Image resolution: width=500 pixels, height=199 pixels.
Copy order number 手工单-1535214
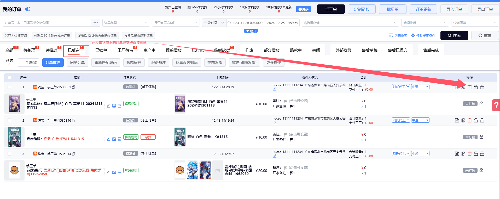[x=74, y=154]
